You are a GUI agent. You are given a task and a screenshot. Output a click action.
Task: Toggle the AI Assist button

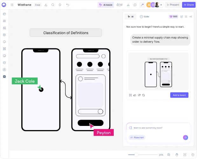(106, 5)
